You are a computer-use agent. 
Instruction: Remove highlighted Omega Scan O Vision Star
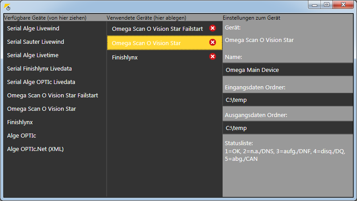pos(213,42)
